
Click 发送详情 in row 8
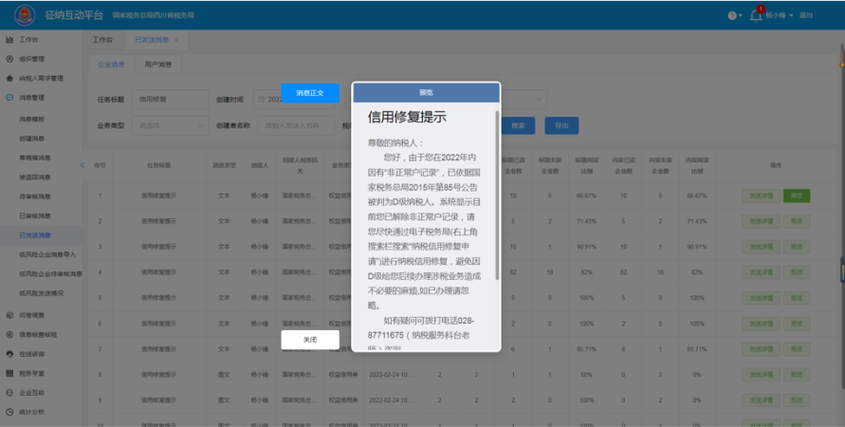[x=761, y=375]
